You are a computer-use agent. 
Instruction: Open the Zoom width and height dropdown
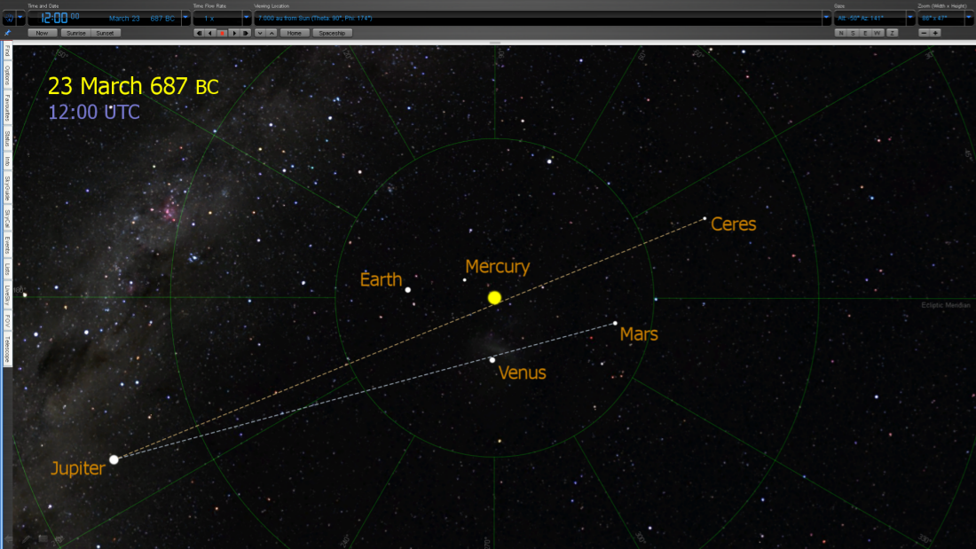click(969, 18)
